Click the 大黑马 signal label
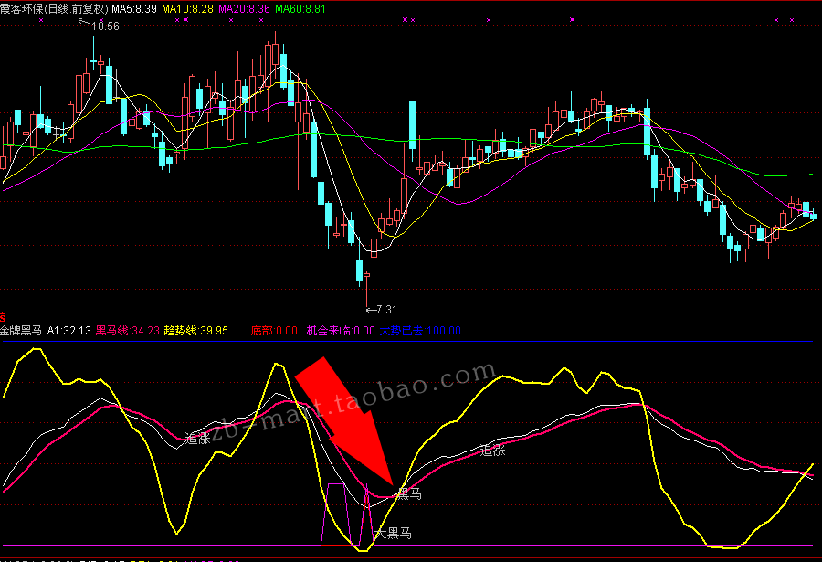822x562 pixels. (x=393, y=534)
